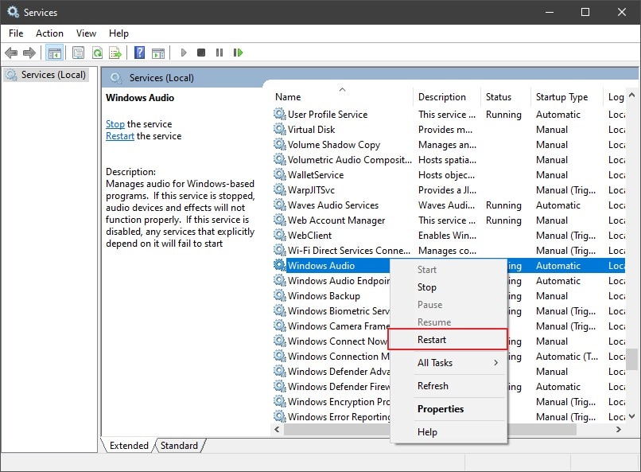Click gear icon beside Web Account Manager

click(x=280, y=220)
